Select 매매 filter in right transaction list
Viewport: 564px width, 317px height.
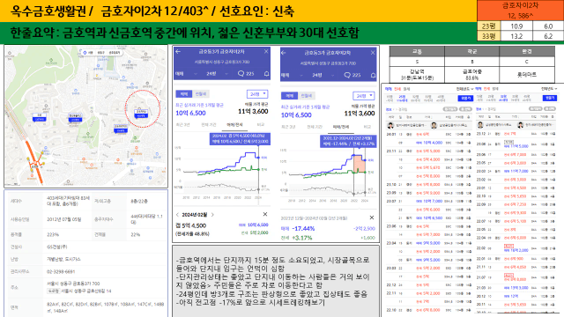[478, 88]
